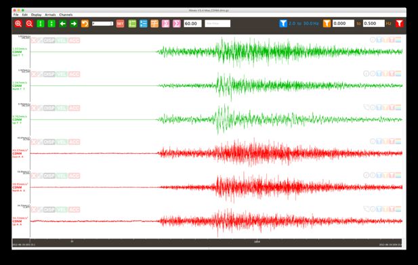Click the orange undo arrow icon

click(x=85, y=24)
